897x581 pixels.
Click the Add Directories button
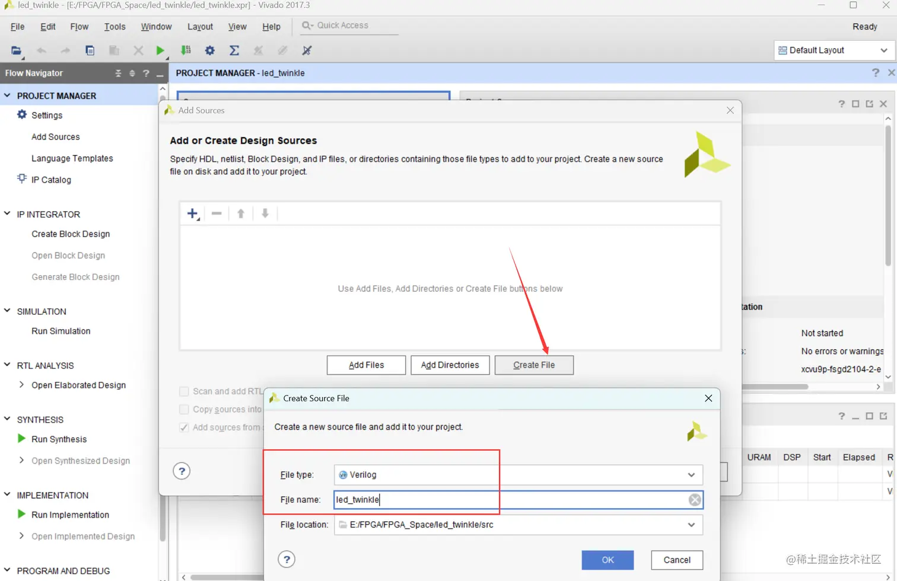[450, 365]
